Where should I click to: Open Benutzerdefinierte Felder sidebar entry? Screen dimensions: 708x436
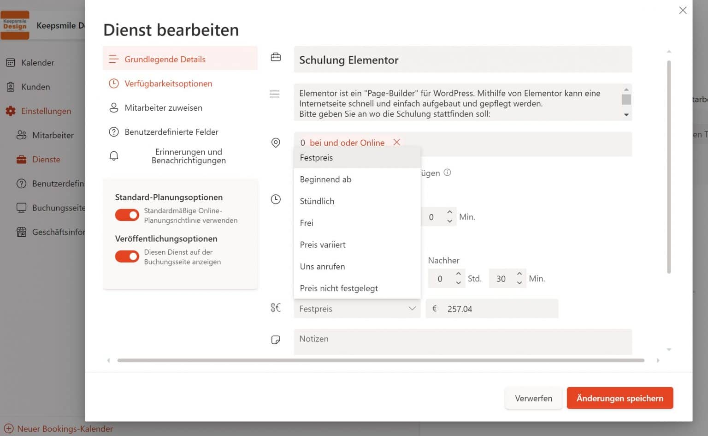click(50, 184)
